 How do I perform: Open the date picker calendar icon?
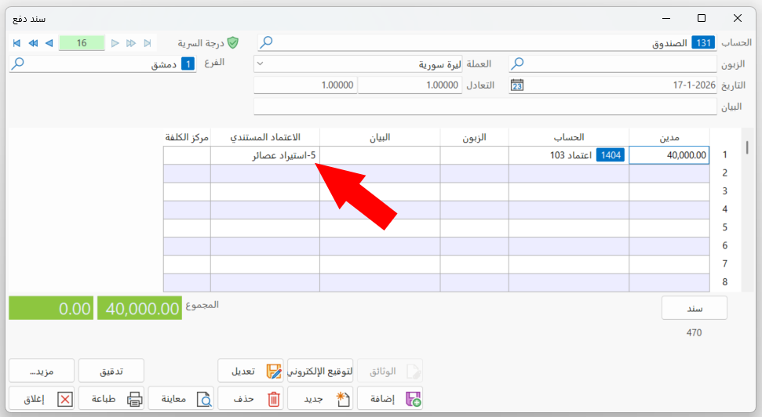point(517,85)
